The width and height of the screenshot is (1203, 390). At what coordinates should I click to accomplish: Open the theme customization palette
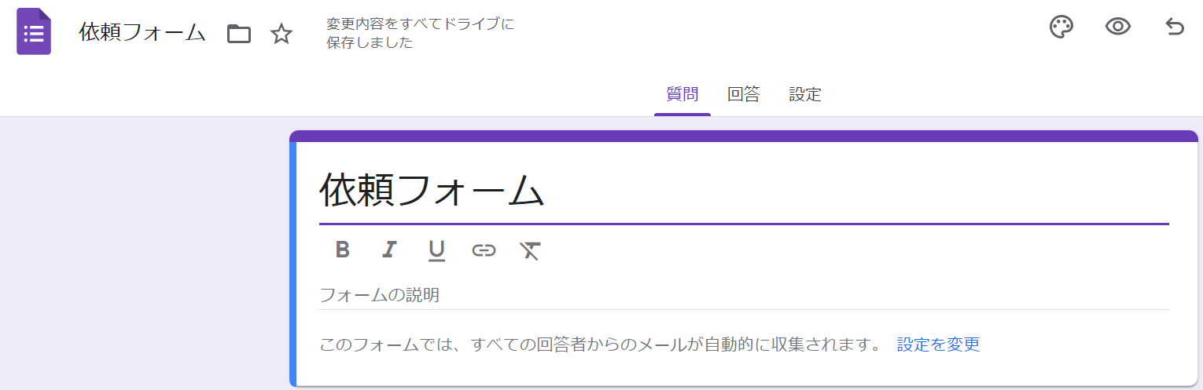point(1061,27)
